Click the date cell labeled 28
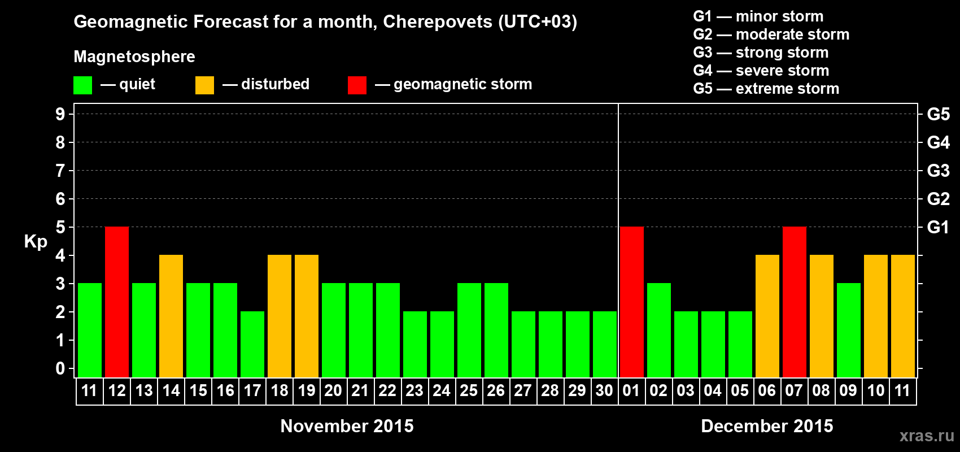Image resolution: width=960 pixels, height=452 pixels. [551, 391]
